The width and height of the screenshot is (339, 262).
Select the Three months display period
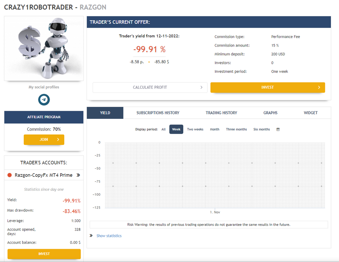click(x=236, y=129)
